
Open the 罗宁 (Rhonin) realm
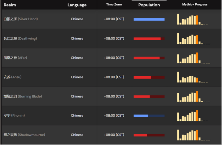coord(14,115)
